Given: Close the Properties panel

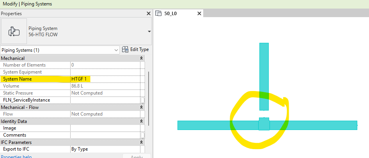Looking at the screenshot, I should tap(149, 14).
